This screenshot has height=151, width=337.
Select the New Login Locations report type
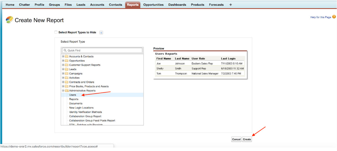[81, 108]
